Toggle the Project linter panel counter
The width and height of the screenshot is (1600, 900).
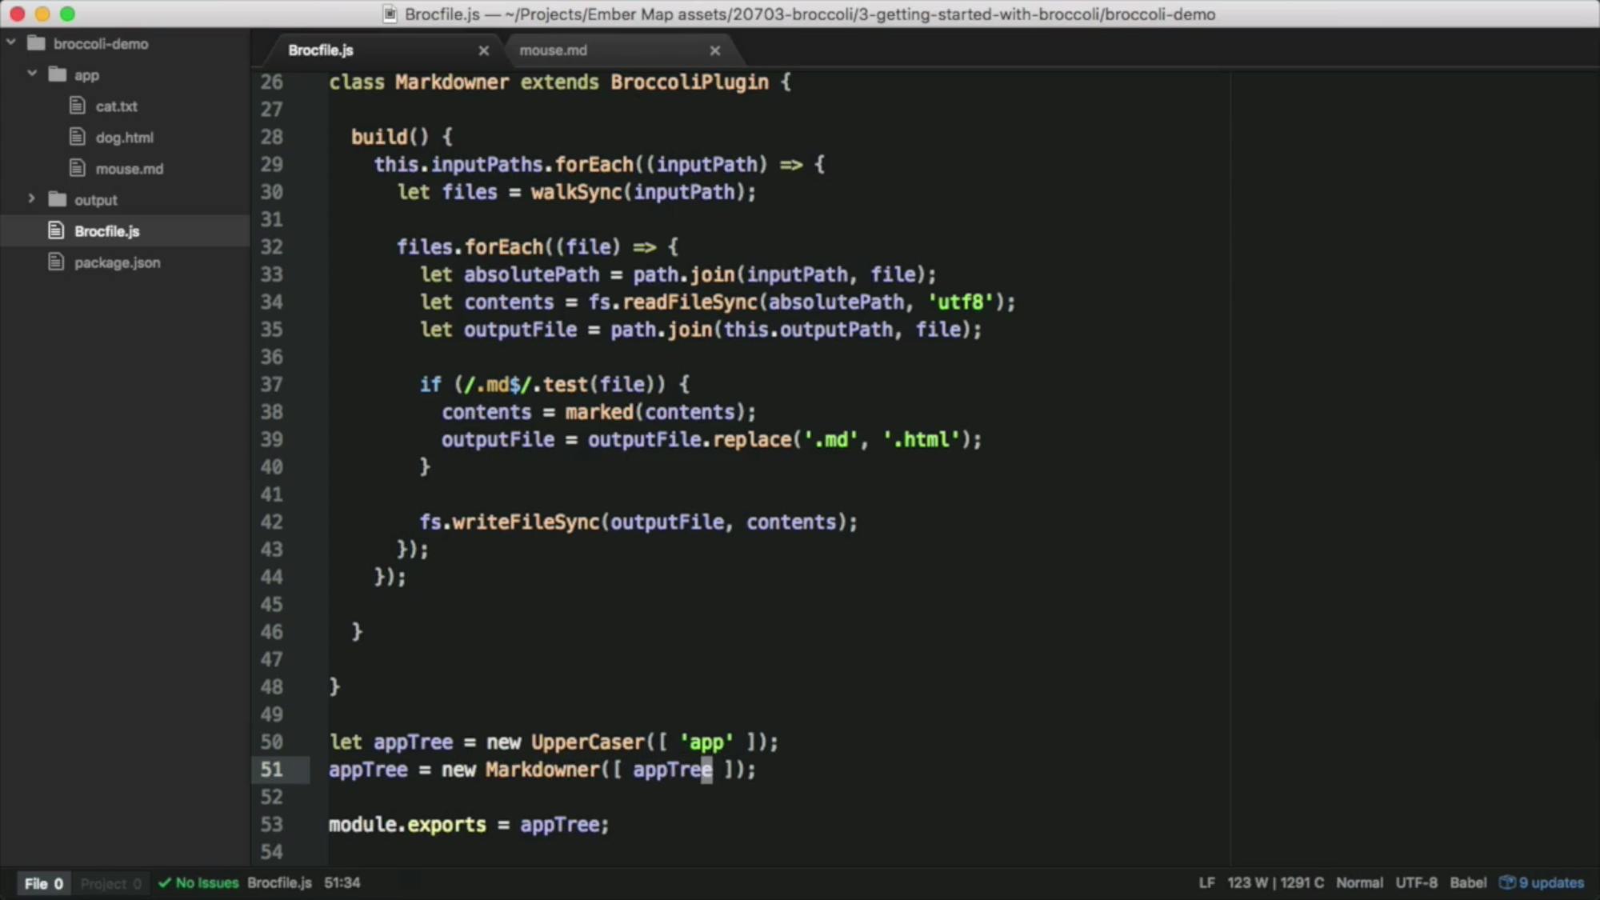[110, 882]
